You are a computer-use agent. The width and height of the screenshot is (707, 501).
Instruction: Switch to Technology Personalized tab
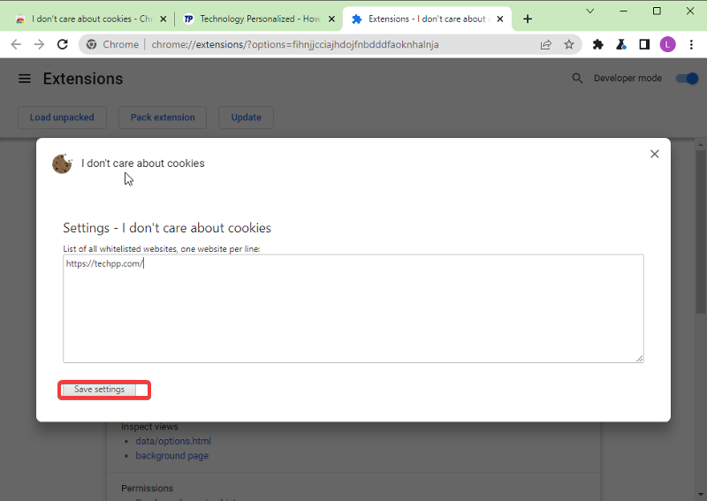coord(252,19)
